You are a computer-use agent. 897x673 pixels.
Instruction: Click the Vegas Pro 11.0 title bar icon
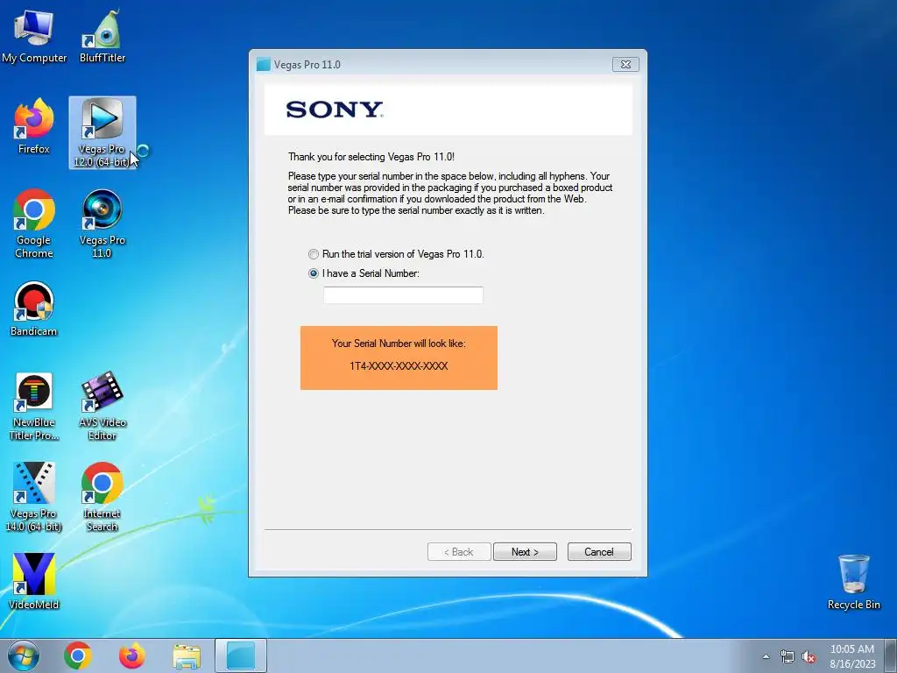coord(263,65)
